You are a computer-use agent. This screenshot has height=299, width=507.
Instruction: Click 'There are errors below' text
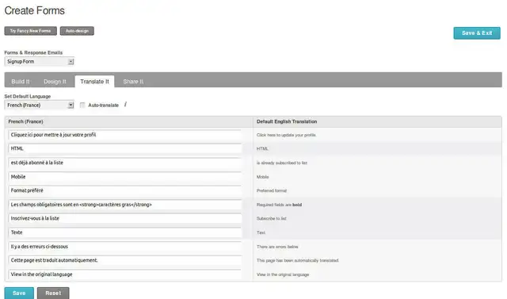point(277,247)
